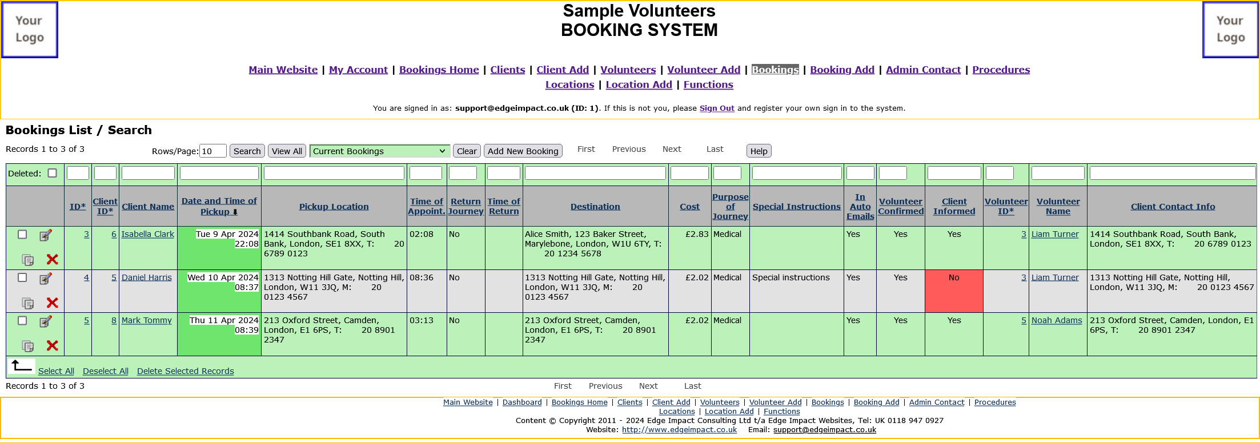Click the Sign Out link
The width and height of the screenshot is (1260, 443).
coord(717,108)
